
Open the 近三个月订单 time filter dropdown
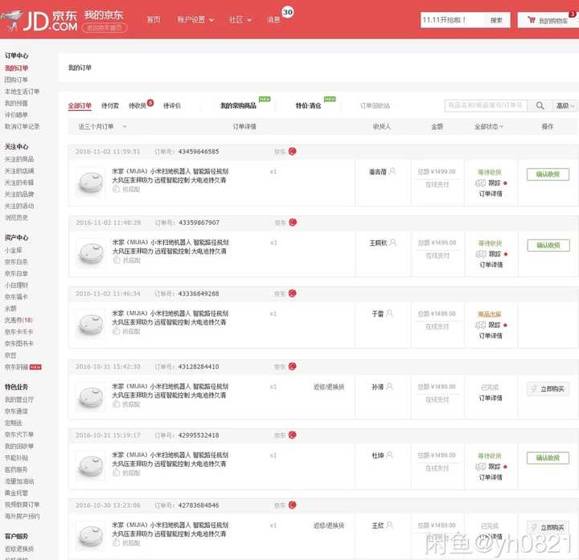coord(102,126)
